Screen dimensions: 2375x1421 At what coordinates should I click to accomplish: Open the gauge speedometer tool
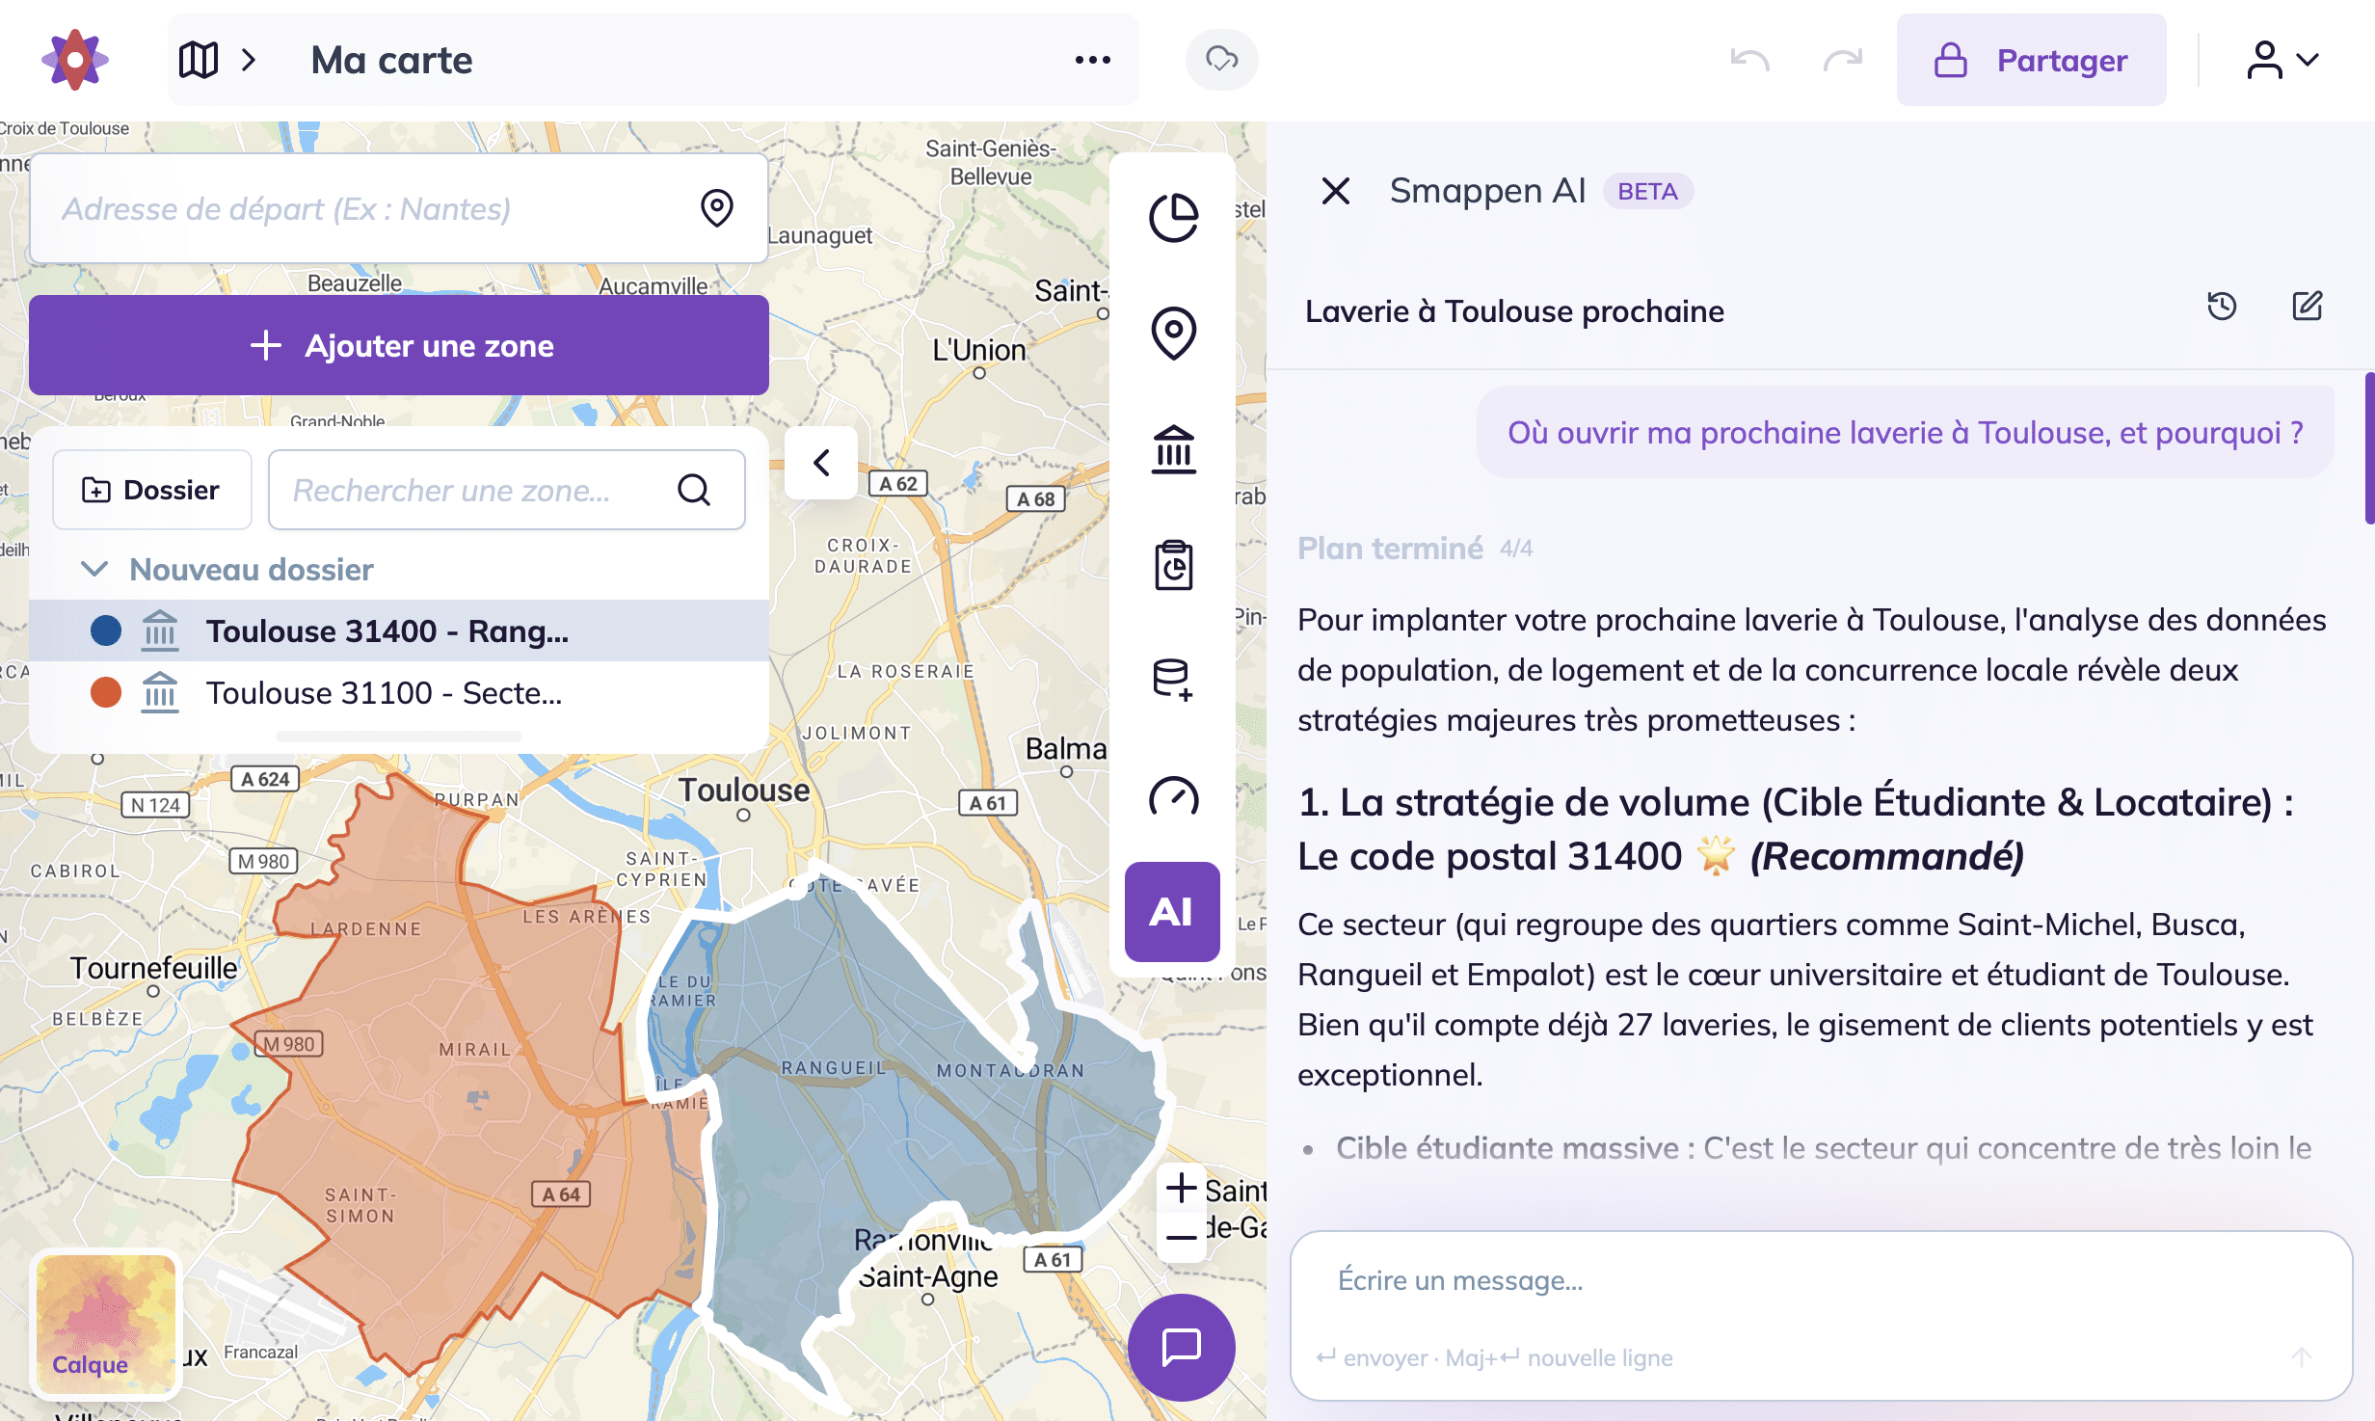1173,796
